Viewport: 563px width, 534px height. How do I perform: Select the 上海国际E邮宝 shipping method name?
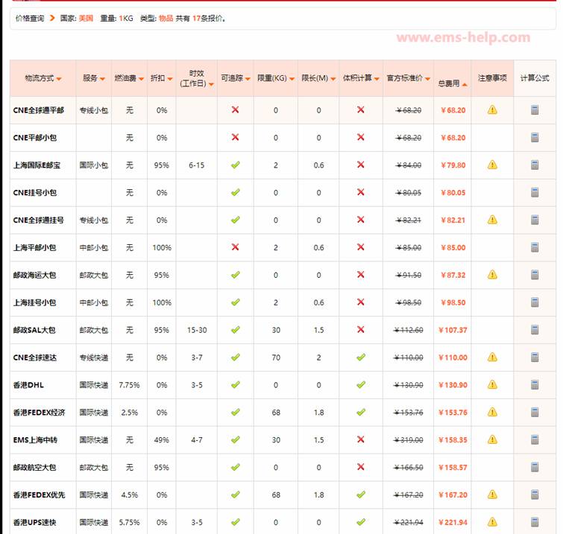click(37, 165)
